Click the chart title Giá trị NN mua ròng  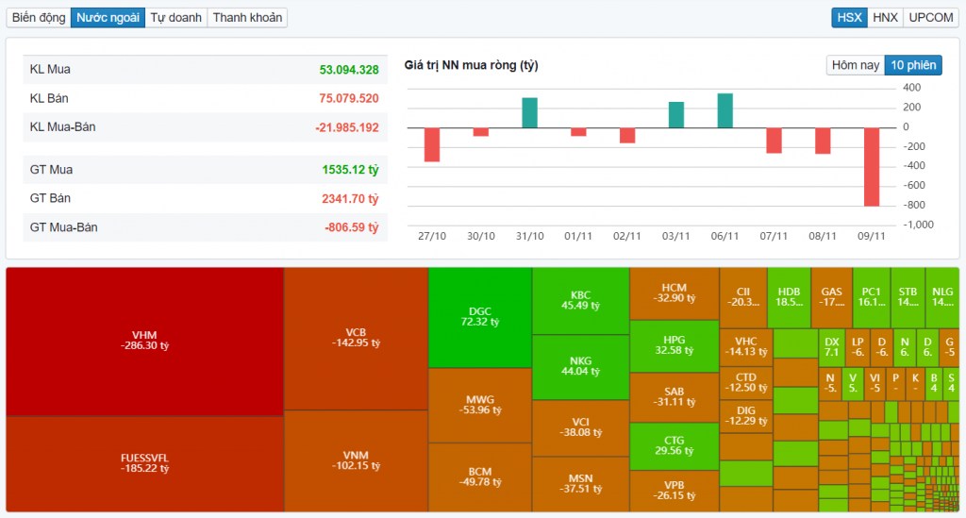point(472,65)
